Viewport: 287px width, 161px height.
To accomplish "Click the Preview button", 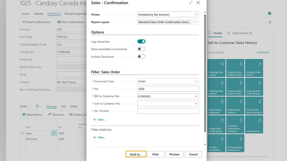I will (x=174, y=154).
